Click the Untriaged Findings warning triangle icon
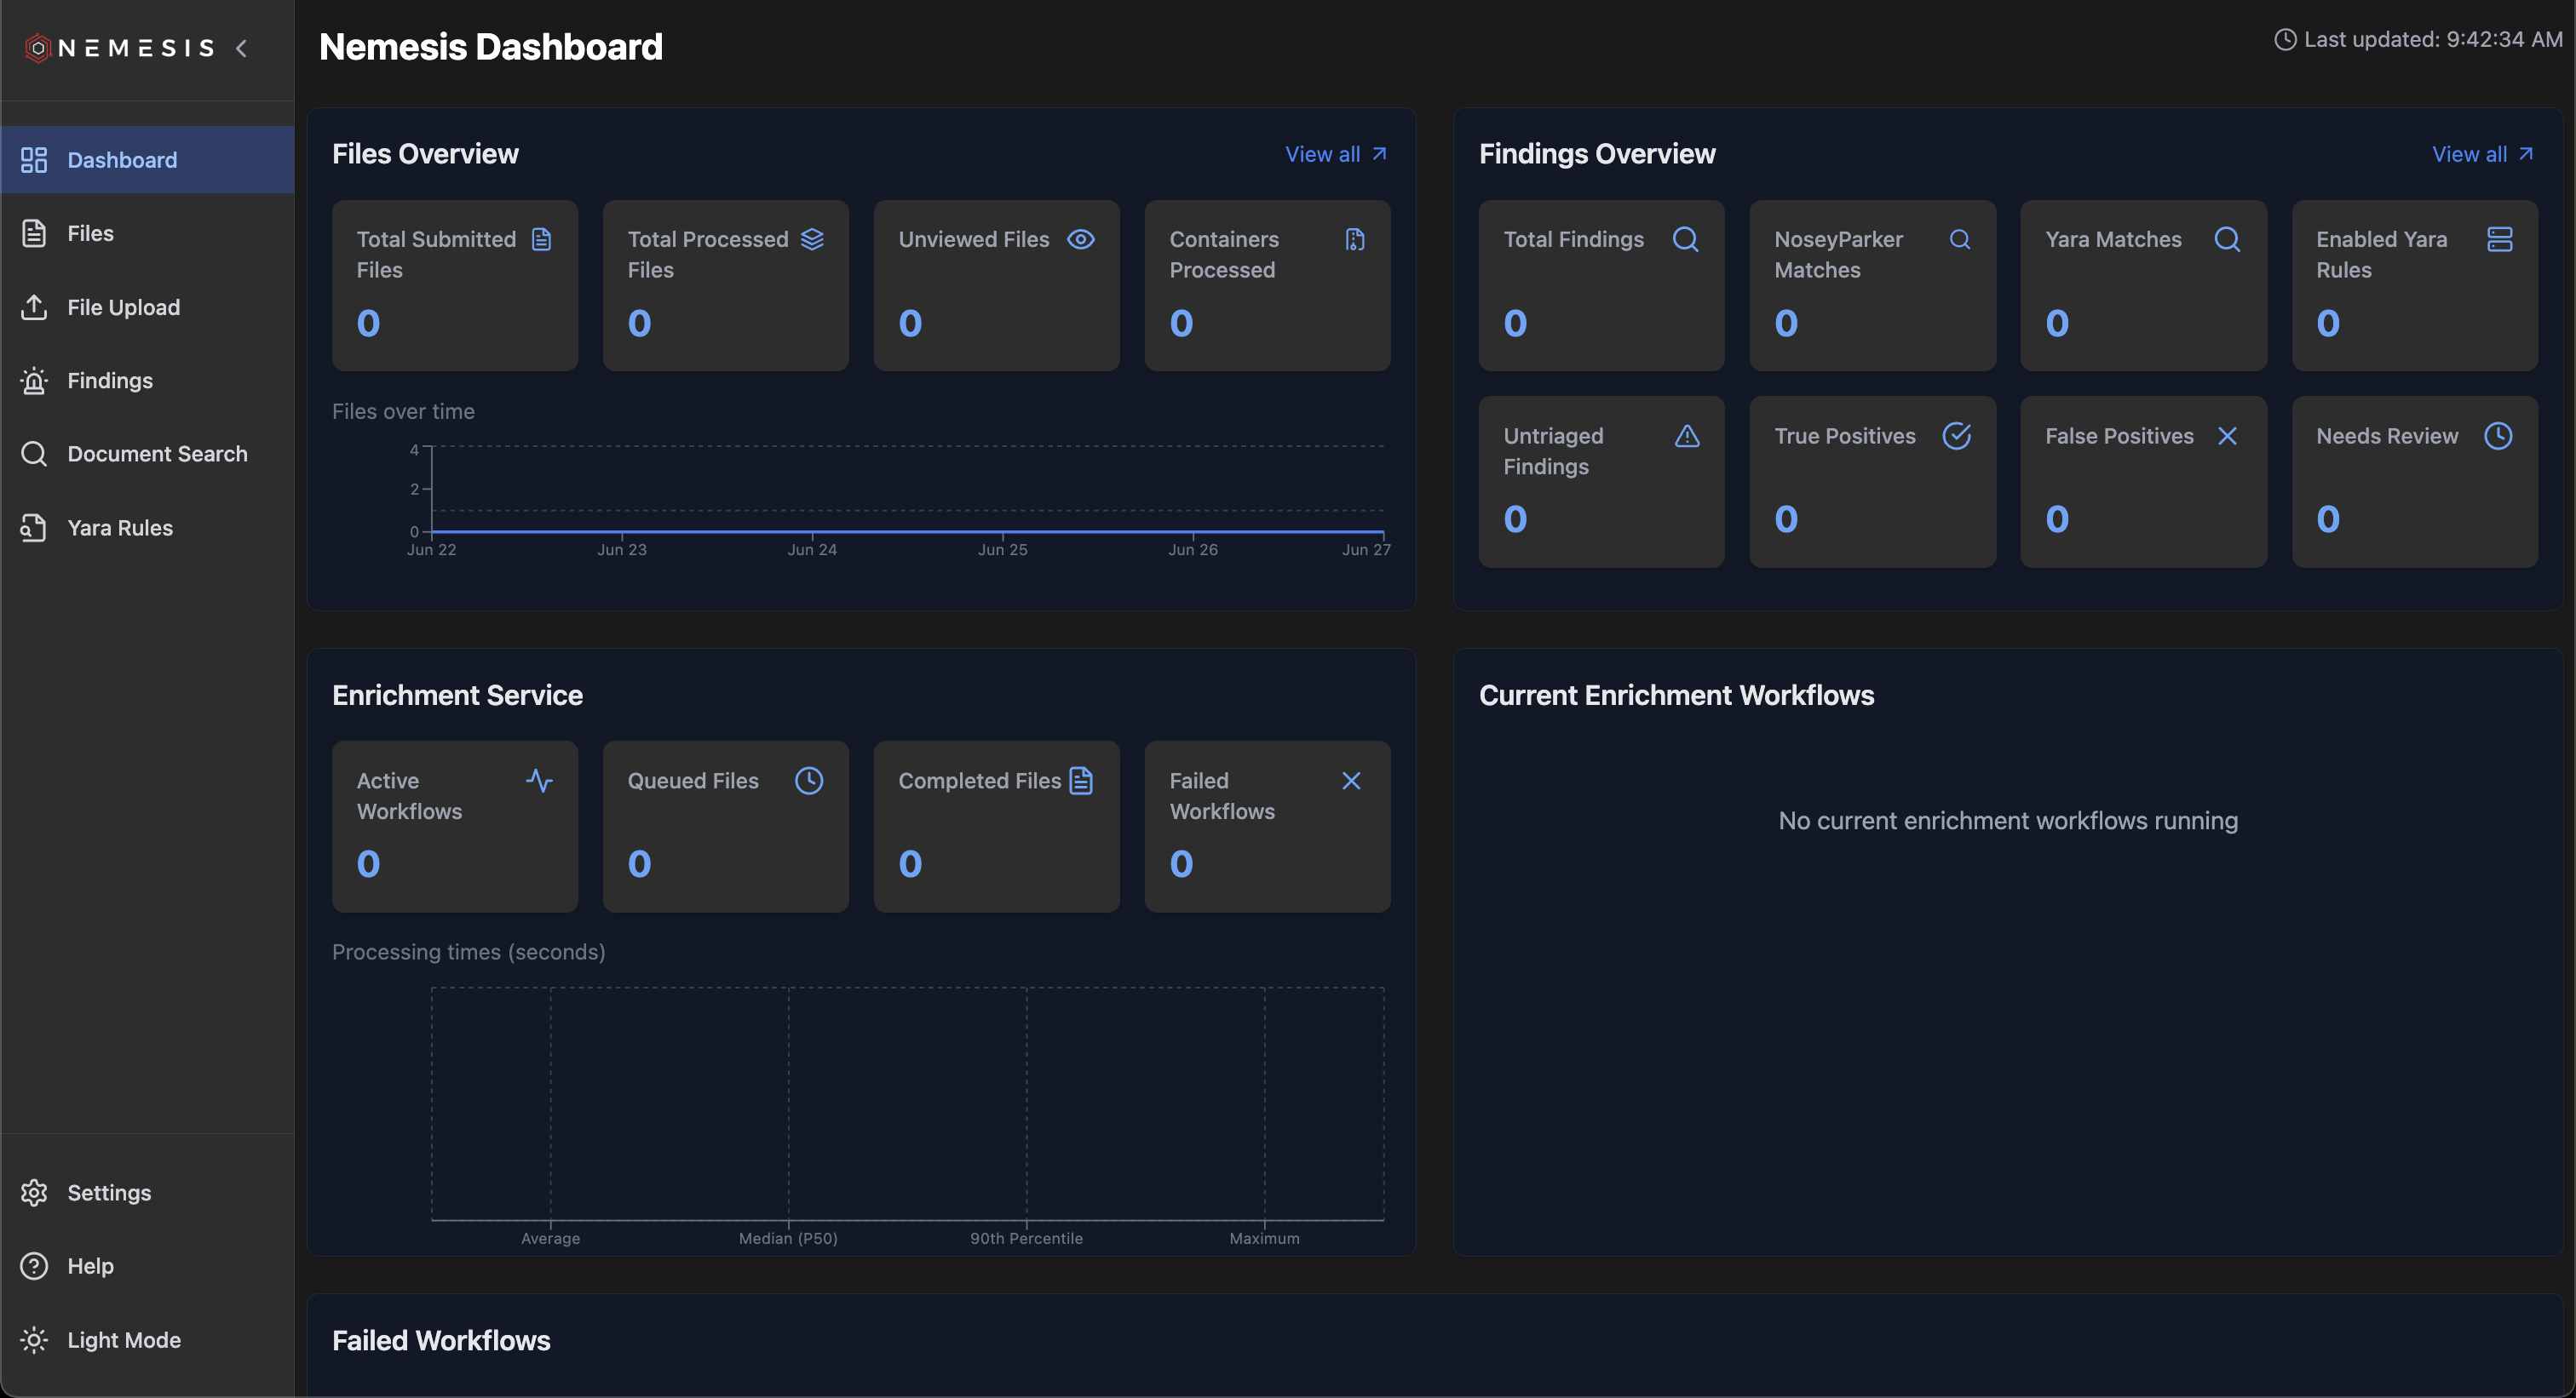This screenshot has height=1398, width=2576. click(x=1687, y=437)
